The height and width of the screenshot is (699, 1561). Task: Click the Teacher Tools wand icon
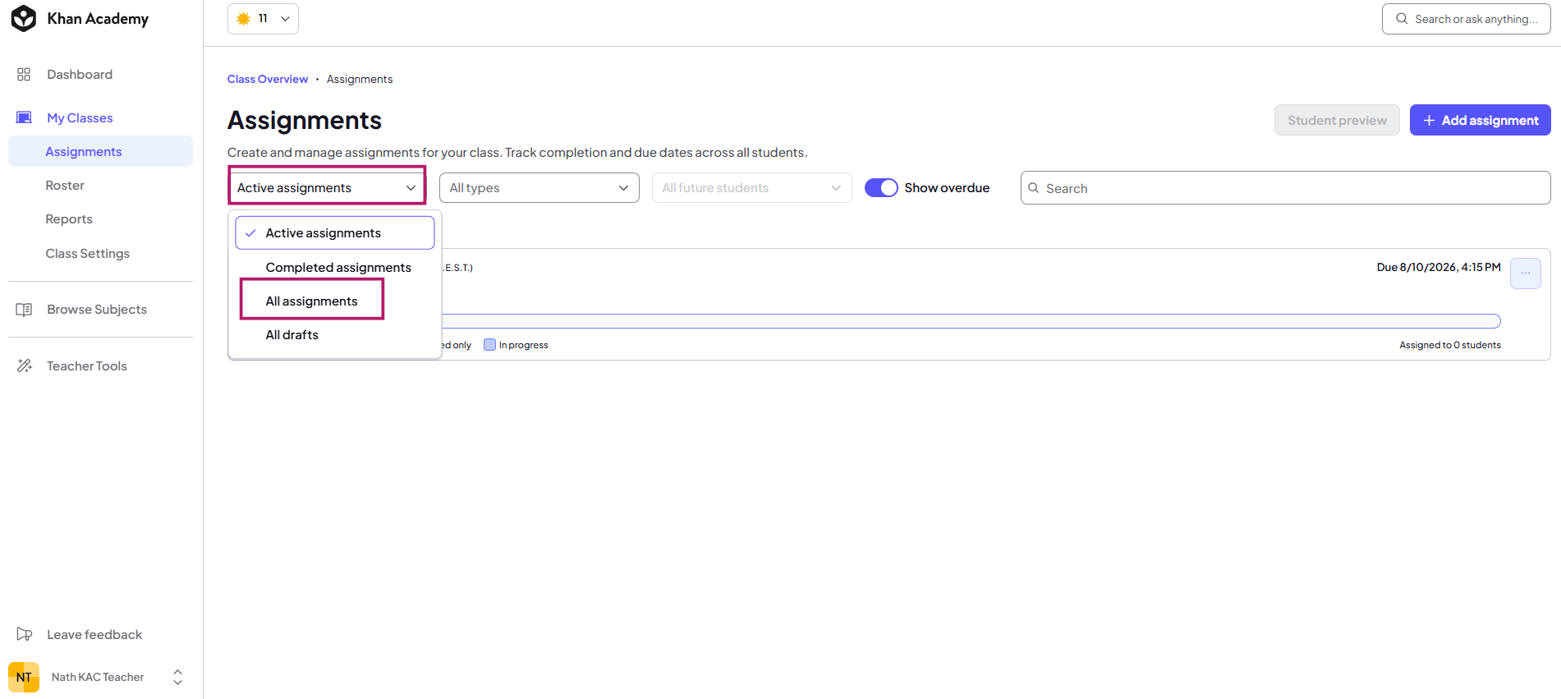(x=25, y=366)
